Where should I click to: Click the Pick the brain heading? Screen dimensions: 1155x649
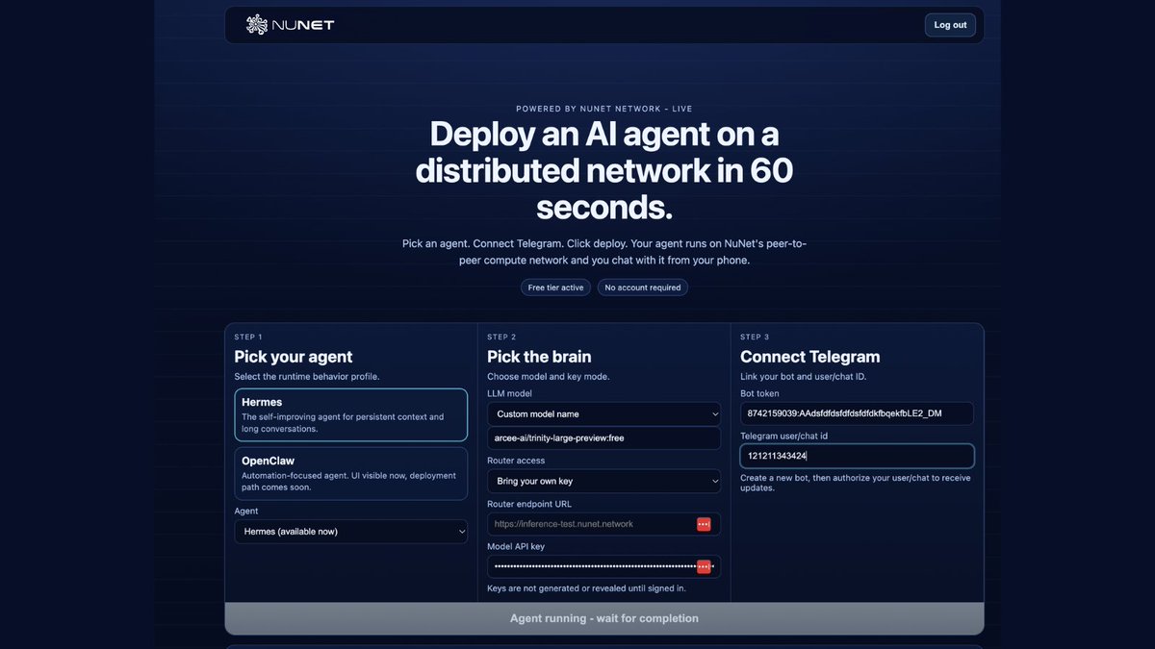539,357
